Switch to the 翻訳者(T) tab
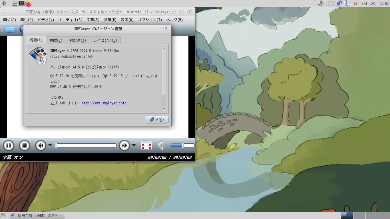390x219 pixels. click(78, 40)
